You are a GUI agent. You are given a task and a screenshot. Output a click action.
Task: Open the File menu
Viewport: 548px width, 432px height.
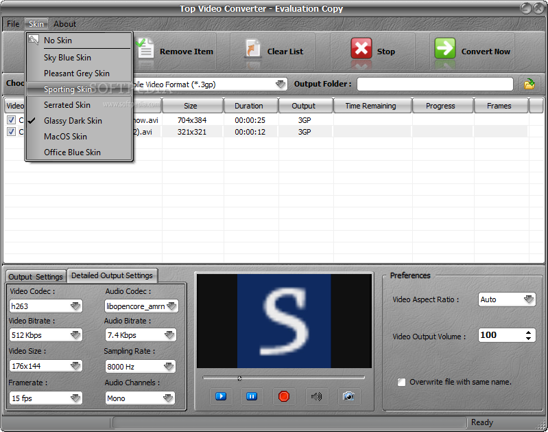13,24
